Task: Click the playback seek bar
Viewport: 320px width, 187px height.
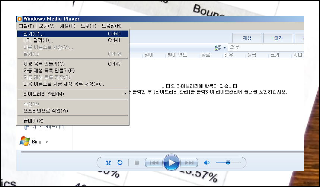Action: (x=163, y=152)
